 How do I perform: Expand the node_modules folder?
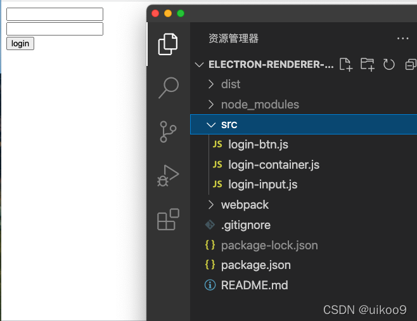coord(211,104)
